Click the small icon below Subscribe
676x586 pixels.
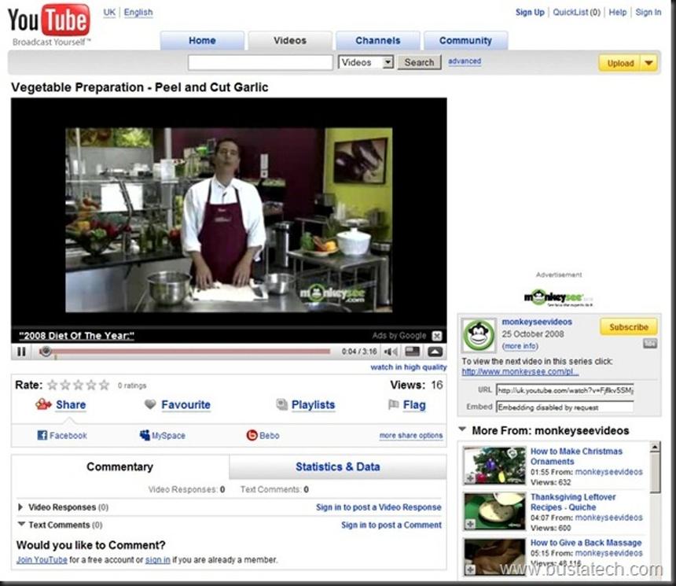(x=650, y=344)
